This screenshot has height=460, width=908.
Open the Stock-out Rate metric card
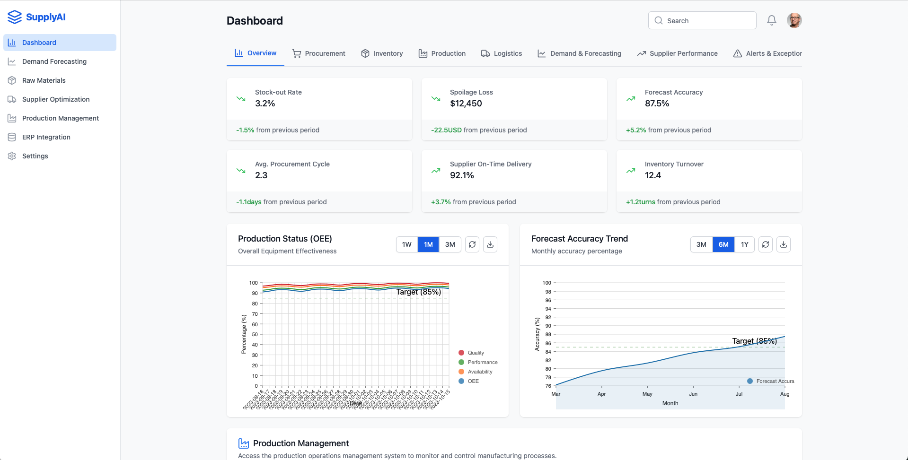tap(319, 109)
